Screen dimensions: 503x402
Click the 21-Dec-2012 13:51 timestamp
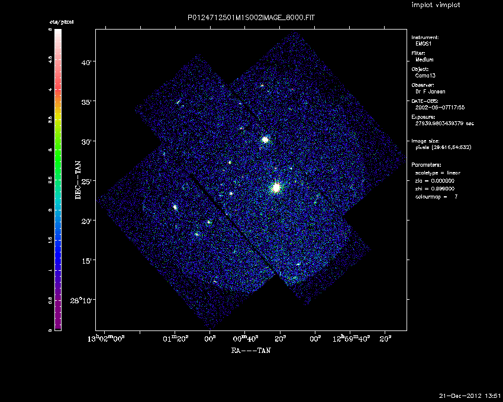coord(470,395)
